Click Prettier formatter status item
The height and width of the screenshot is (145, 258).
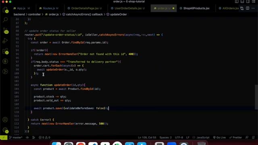coord(235,138)
